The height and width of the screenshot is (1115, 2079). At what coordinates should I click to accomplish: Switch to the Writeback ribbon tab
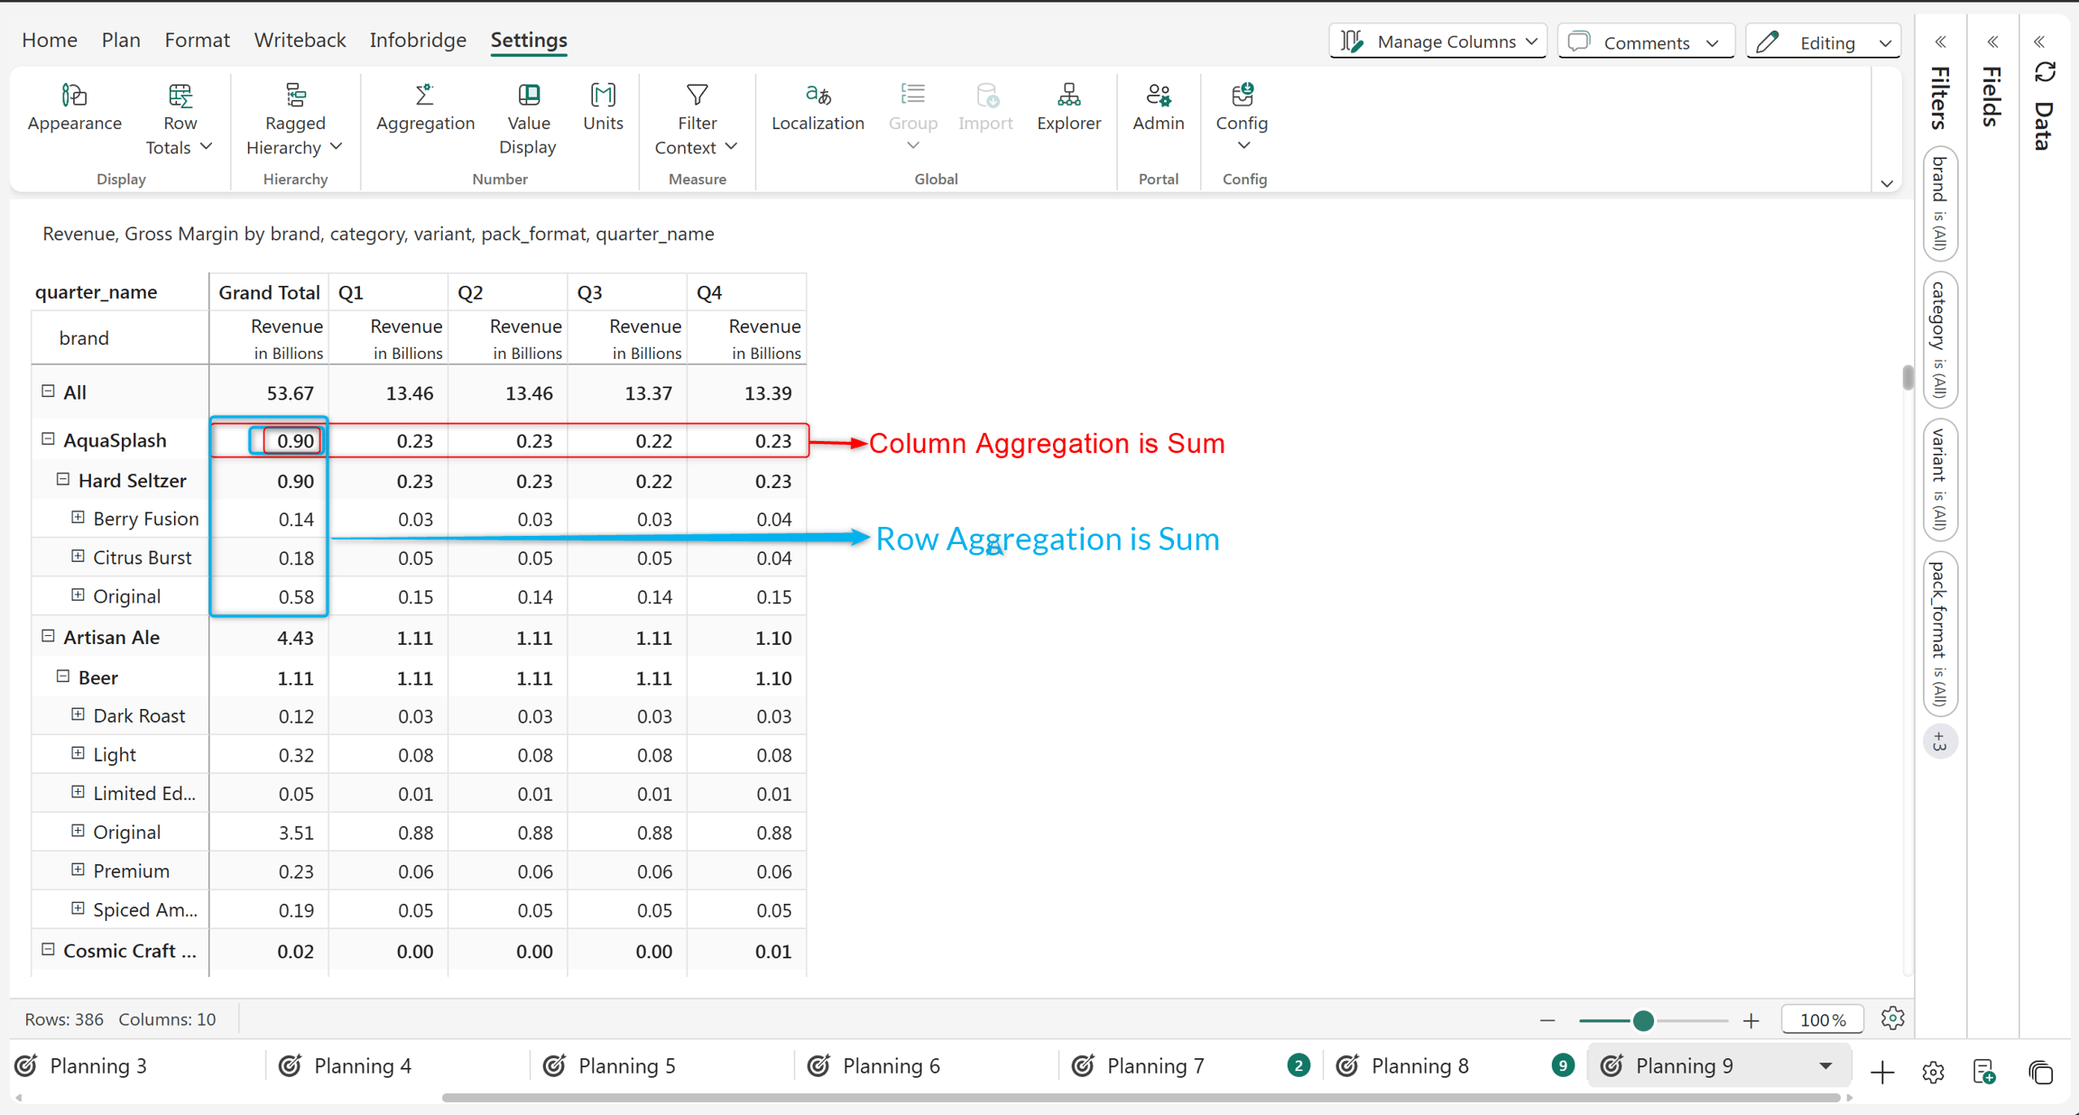tap(300, 40)
